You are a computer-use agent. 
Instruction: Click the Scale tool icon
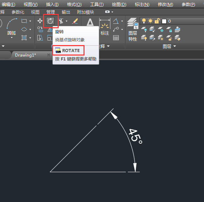pyautogui.click(x=50, y=38)
